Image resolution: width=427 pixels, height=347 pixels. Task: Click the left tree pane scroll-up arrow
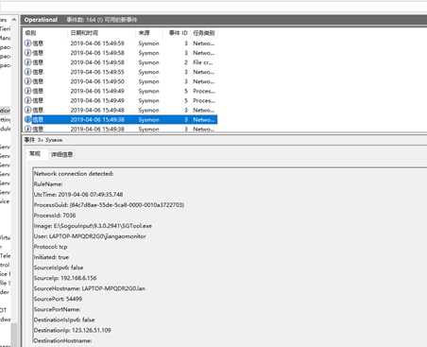click(x=14, y=20)
